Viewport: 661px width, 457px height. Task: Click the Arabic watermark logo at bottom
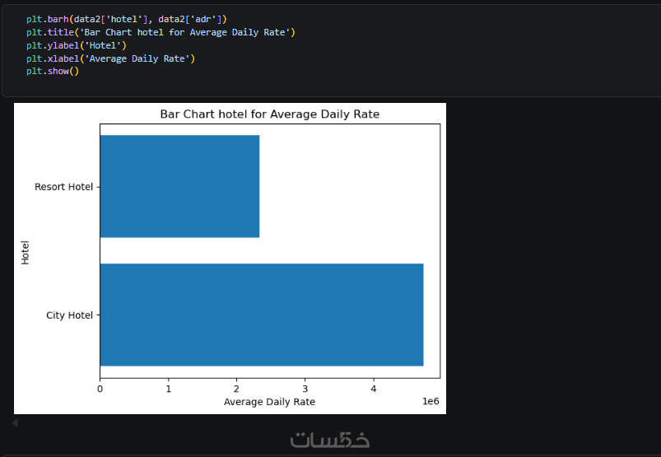pos(329,441)
